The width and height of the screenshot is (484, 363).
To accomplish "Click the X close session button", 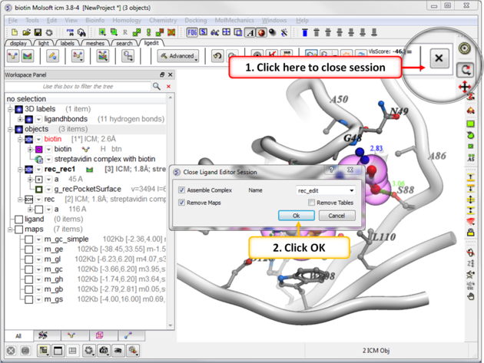I will coord(439,58).
